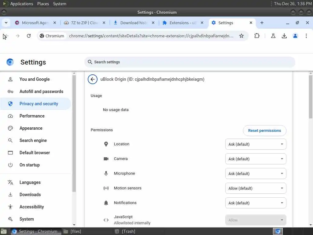This screenshot has height=235, width=313.
Task: Open the Extensions puzzle icon in toolbar
Action: 257,36
